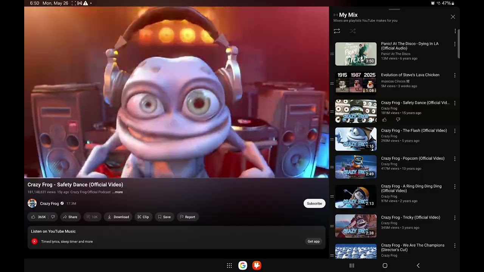Open My Mix playlist options menu
Viewport: 484px width, 272px height.
[x=455, y=31]
